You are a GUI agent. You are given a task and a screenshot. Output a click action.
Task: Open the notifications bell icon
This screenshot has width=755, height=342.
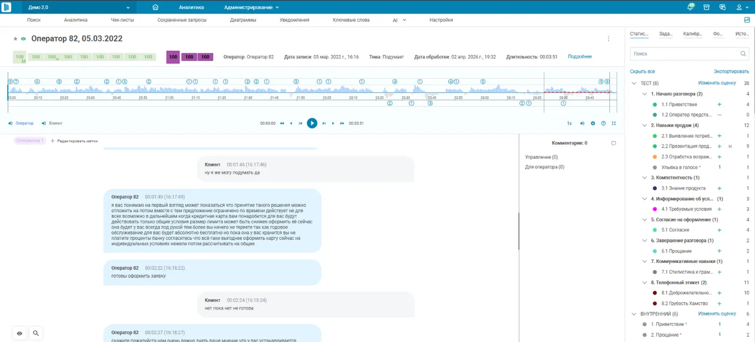(x=690, y=8)
